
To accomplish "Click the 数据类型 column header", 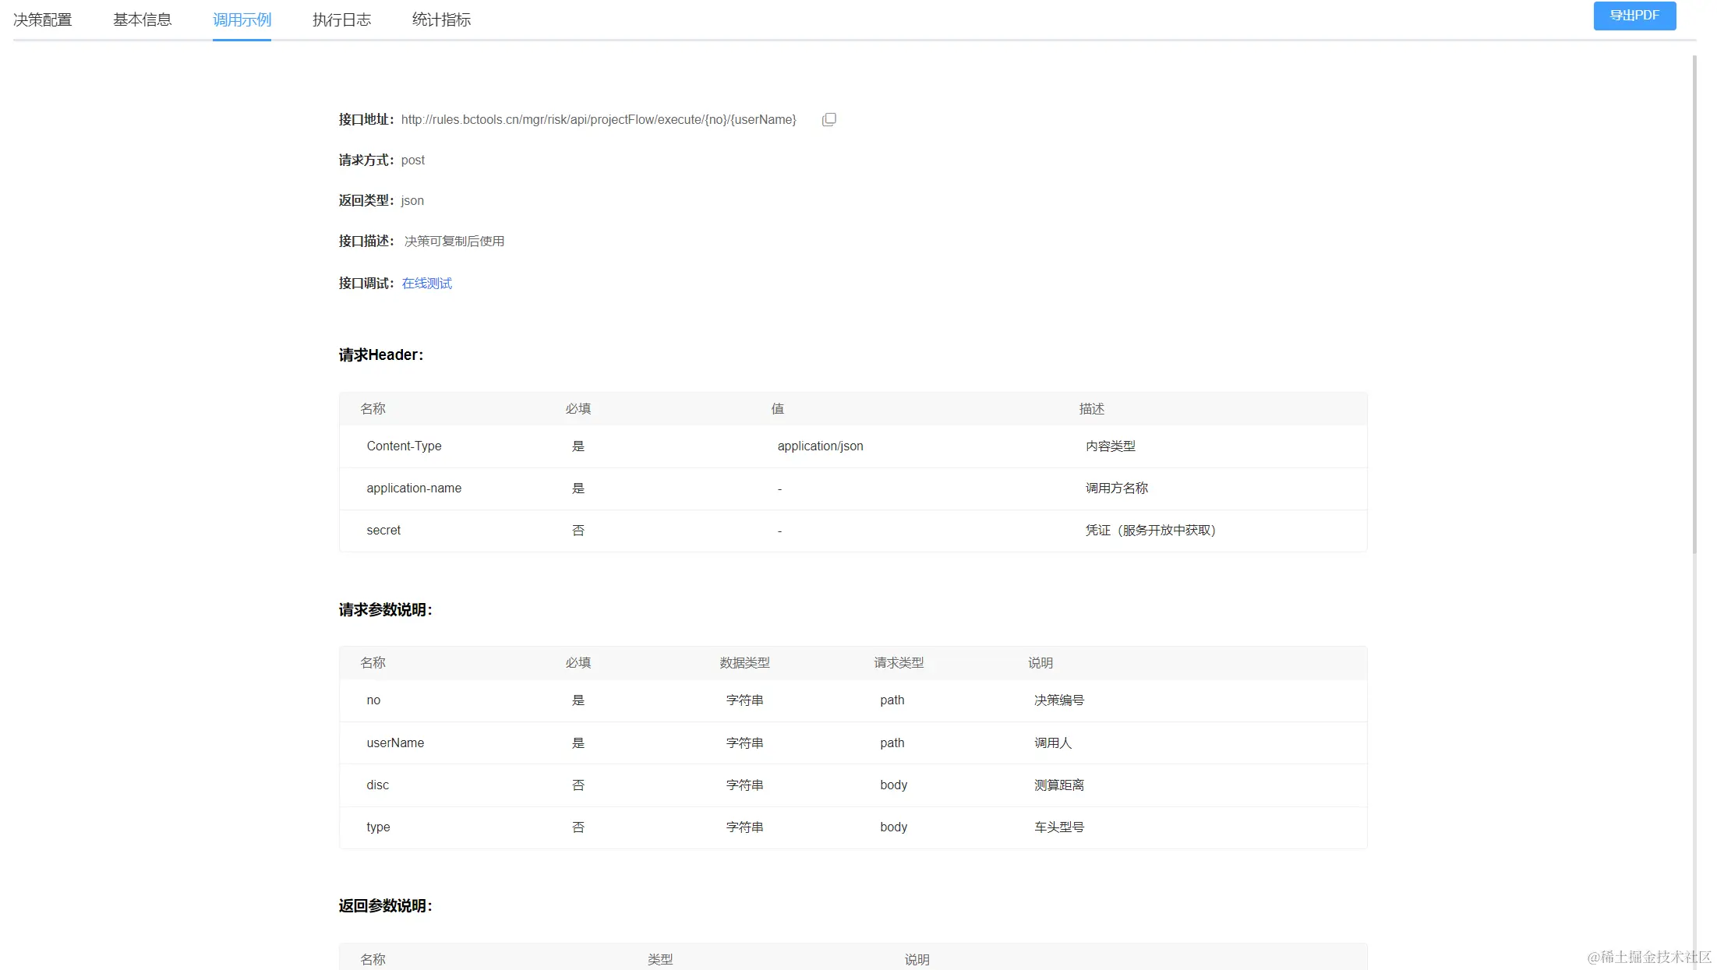I will point(744,662).
